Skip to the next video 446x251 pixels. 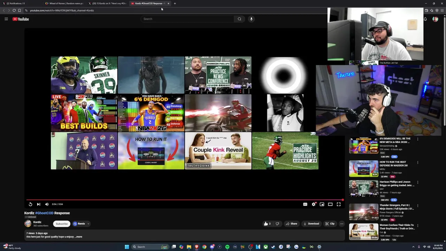tap(38, 204)
